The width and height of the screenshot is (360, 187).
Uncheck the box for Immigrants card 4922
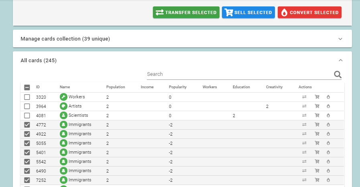coord(27,134)
